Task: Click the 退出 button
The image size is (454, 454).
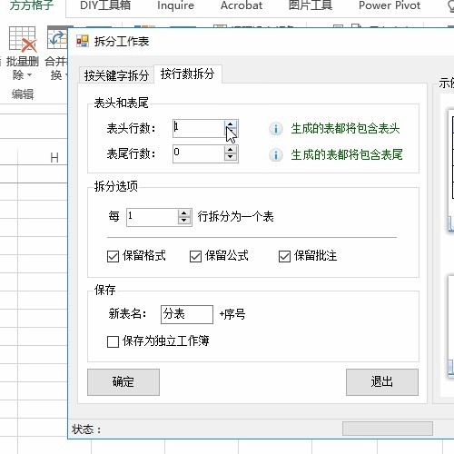Action: point(382,382)
